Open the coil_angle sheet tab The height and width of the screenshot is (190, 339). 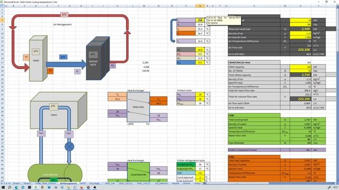94,183
